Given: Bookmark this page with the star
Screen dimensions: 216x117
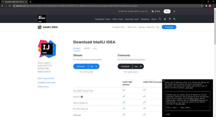Looking at the screenshot, I should (202, 6).
